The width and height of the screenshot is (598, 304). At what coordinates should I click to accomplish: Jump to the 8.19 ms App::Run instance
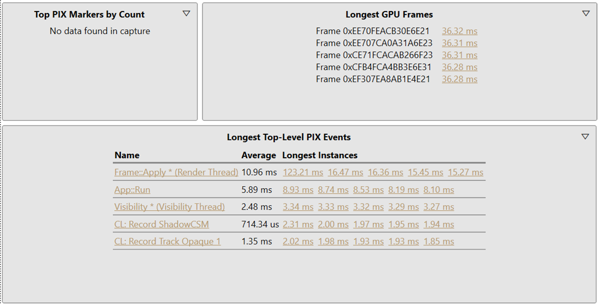pos(404,190)
